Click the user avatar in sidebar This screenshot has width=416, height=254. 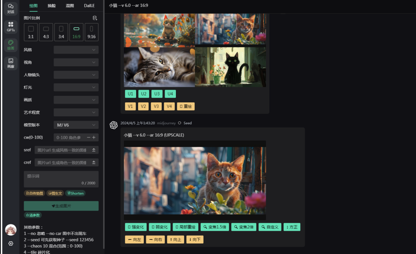click(11, 230)
